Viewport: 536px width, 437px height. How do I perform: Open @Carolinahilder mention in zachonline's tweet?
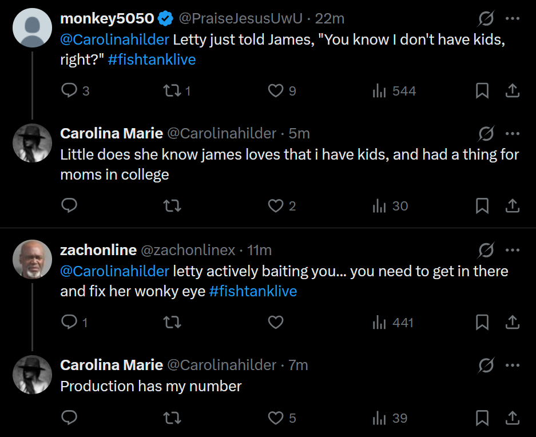114,271
